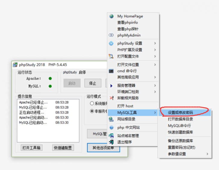Click the globe icon beside My HomePage
This screenshot has height=170, width=219.
coord(111,16)
